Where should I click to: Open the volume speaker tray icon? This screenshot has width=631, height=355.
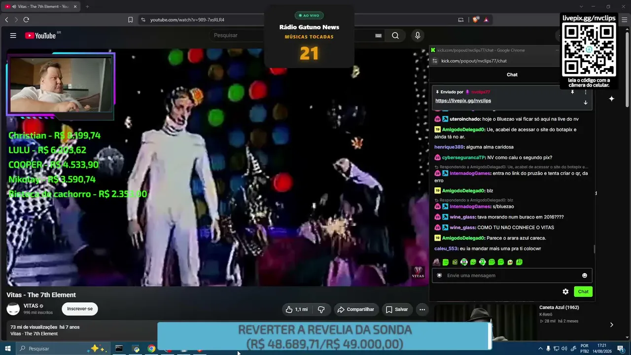pyautogui.click(x=564, y=349)
